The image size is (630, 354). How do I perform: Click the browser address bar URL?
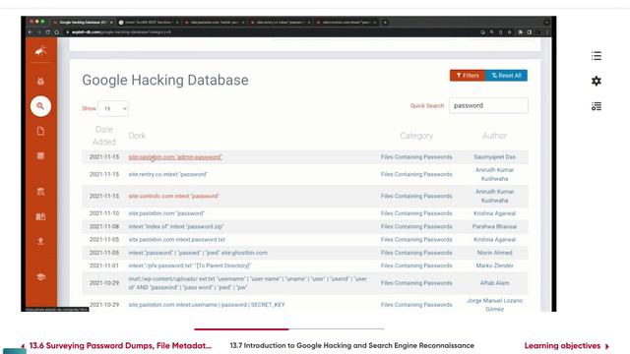121,32
